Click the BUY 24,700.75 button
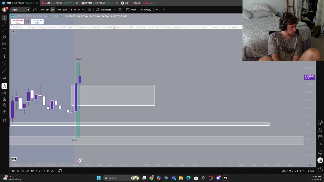324x182 pixels. pyautogui.click(x=37, y=22)
